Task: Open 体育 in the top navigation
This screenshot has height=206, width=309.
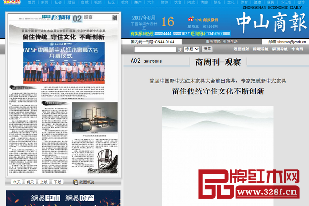Action: [x=244, y=2]
